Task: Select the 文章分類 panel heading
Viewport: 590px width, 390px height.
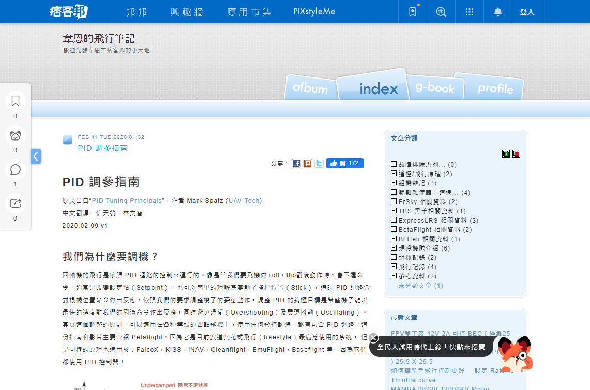Action: click(x=404, y=138)
